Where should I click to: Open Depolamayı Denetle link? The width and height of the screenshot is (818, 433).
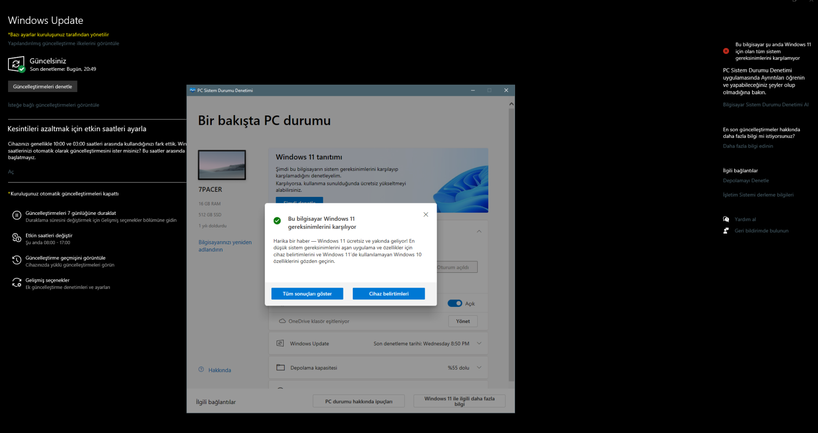tap(746, 180)
